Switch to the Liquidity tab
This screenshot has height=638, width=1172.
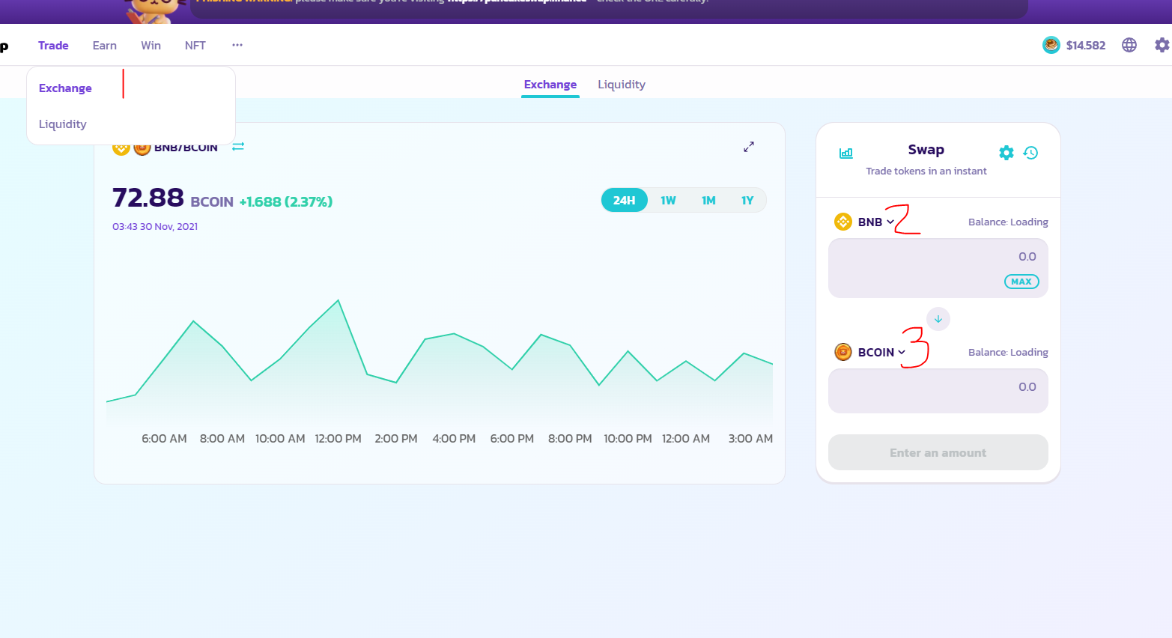(622, 85)
